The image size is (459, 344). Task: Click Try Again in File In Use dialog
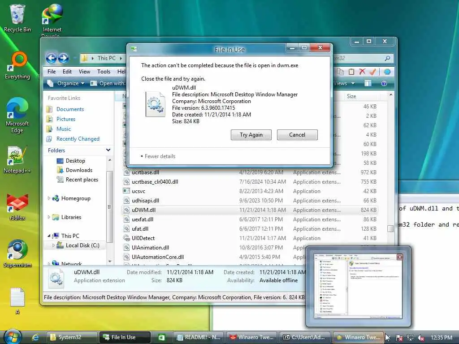(x=251, y=135)
